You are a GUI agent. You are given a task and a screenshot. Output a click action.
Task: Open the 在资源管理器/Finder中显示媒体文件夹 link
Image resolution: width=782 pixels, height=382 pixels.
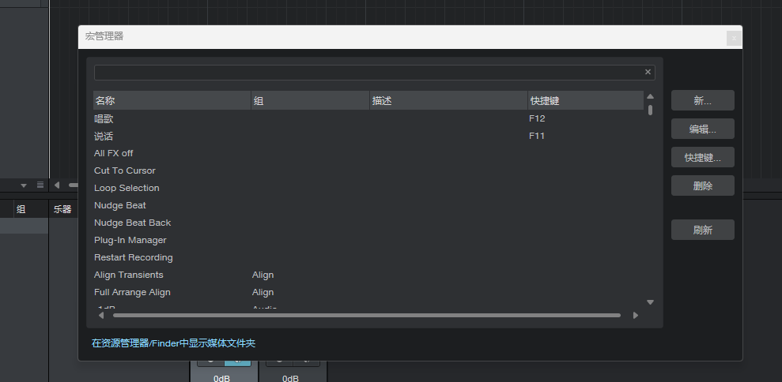(x=173, y=343)
